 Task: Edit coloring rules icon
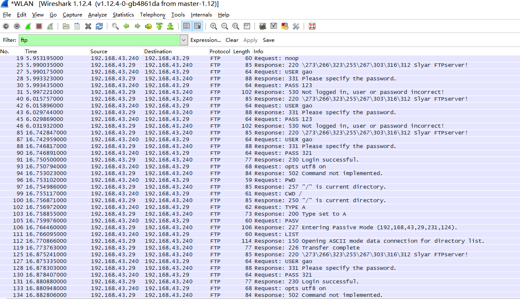point(285,26)
